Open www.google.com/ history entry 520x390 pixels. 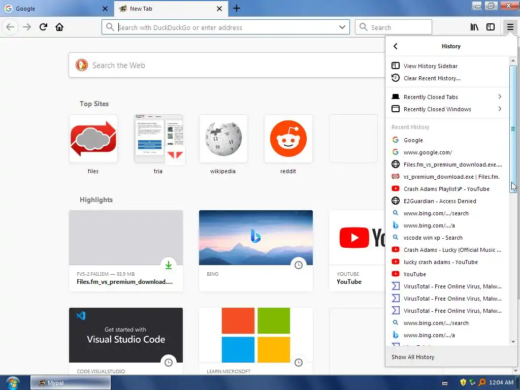click(447, 152)
